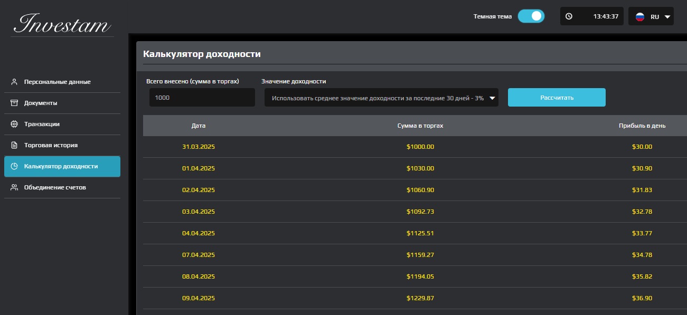Select the Калькулятор доходности pie-chart icon
The height and width of the screenshot is (315, 687).
pyautogui.click(x=14, y=166)
